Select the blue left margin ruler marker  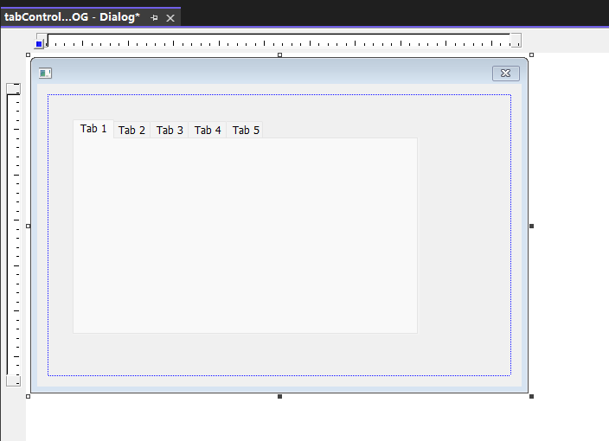39,43
